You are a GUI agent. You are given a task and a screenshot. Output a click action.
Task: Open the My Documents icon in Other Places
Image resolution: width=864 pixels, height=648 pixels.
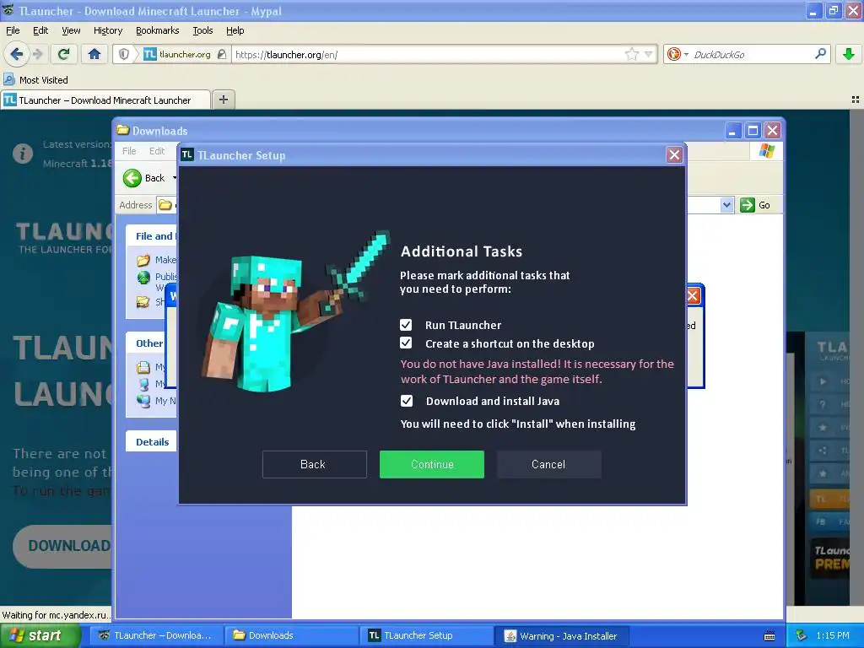143,367
